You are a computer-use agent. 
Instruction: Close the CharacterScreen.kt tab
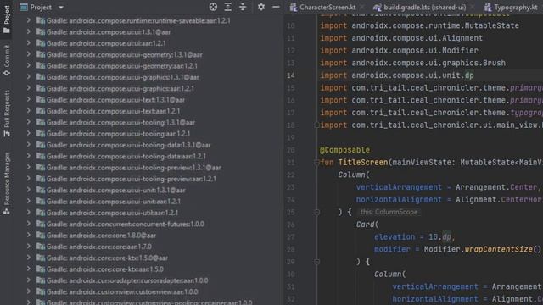pos(362,8)
